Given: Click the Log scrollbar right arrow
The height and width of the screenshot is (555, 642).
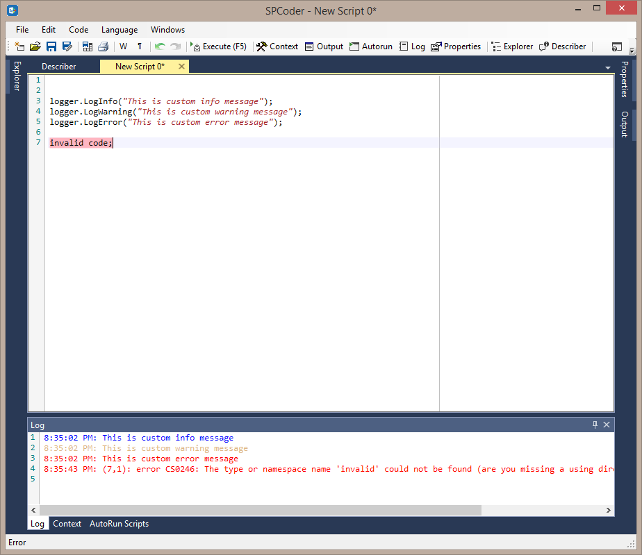Looking at the screenshot, I should click(609, 510).
